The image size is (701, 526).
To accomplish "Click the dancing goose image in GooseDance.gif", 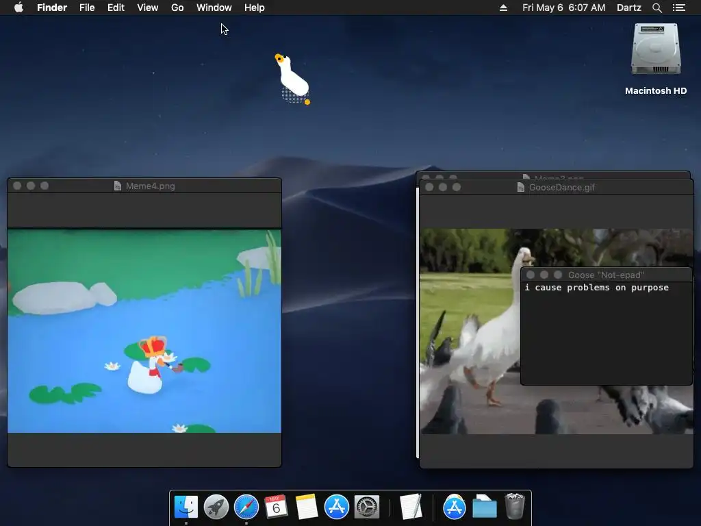I will point(470,331).
